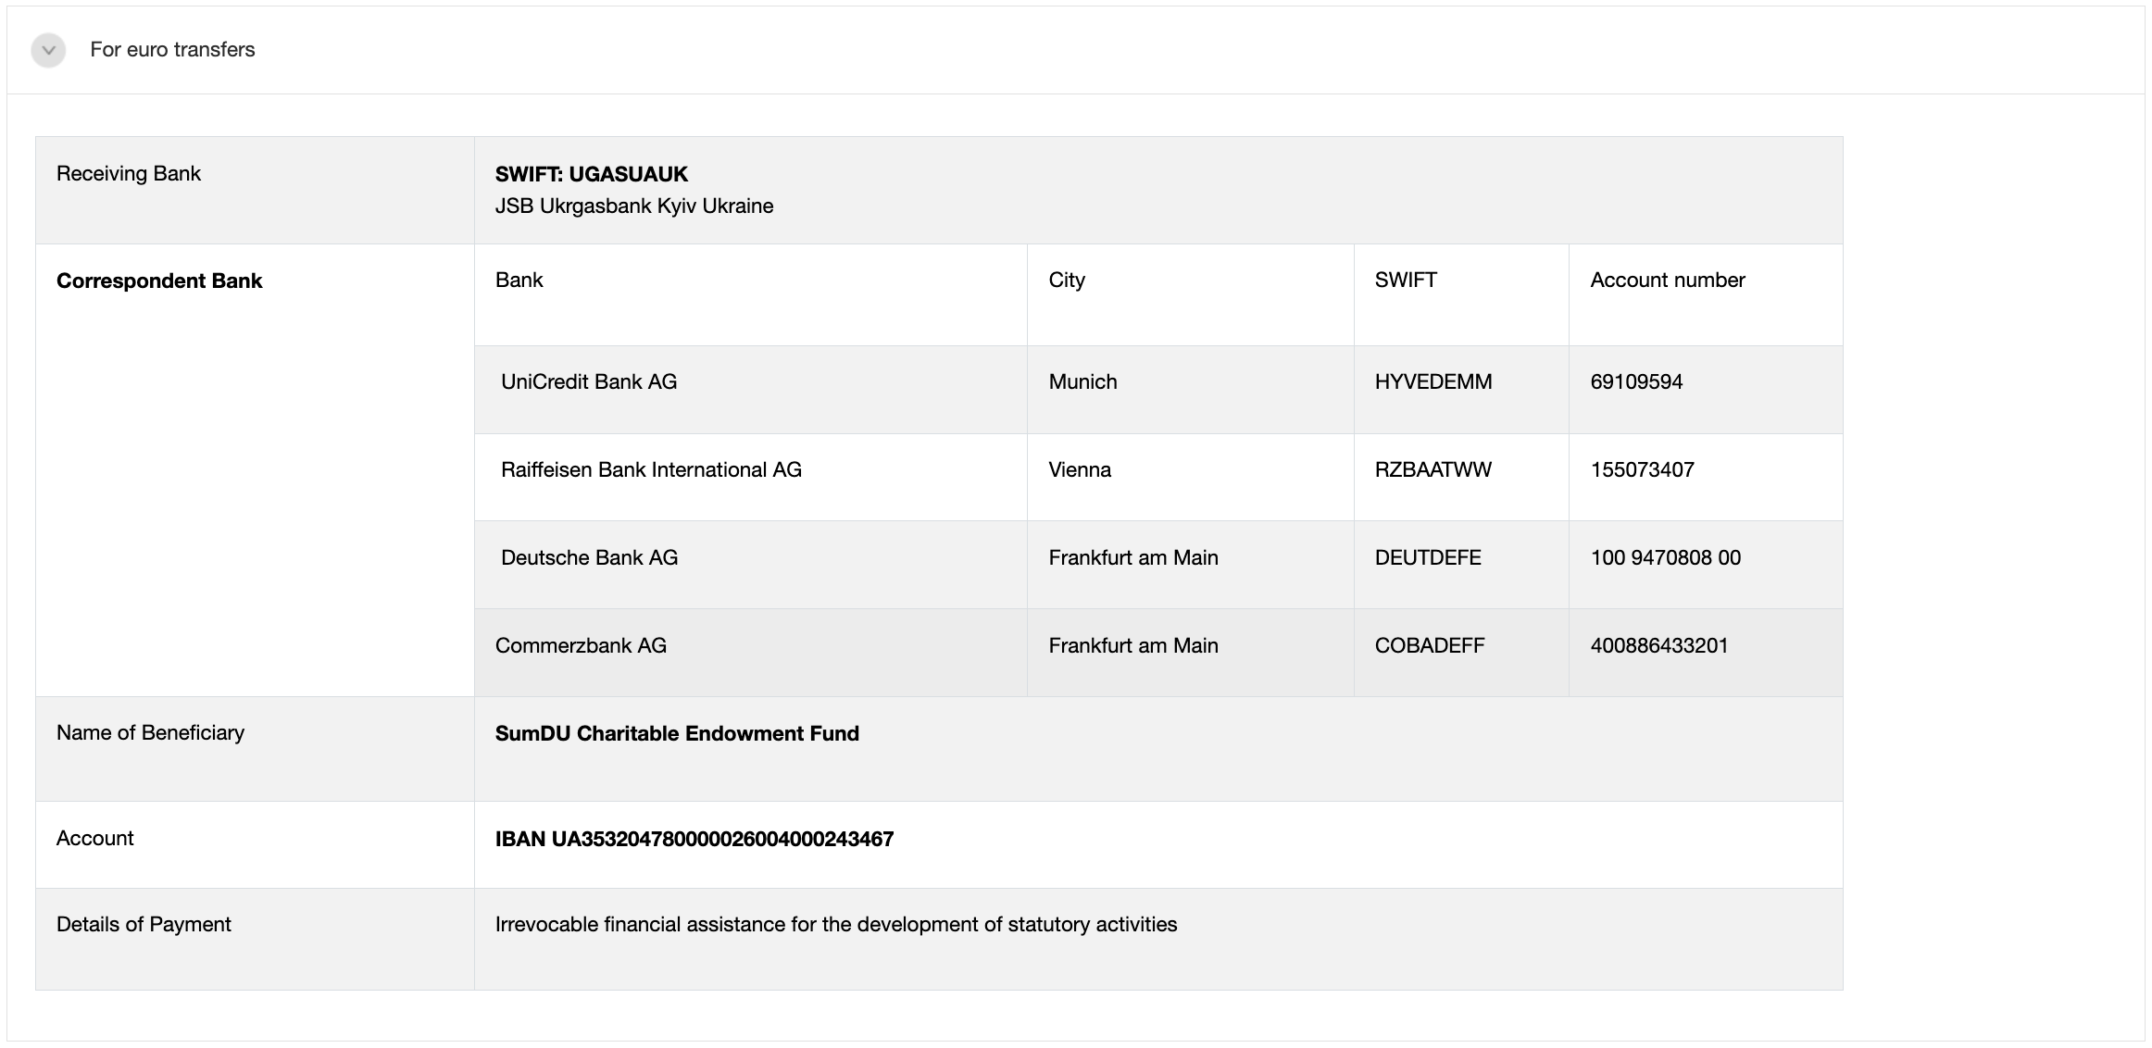Select account number '100 9470808 00'

(x=1666, y=557)
